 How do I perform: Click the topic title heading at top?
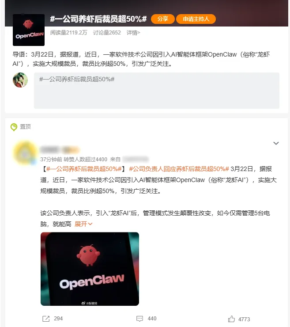pyautogui.click(x=98, y=19)
